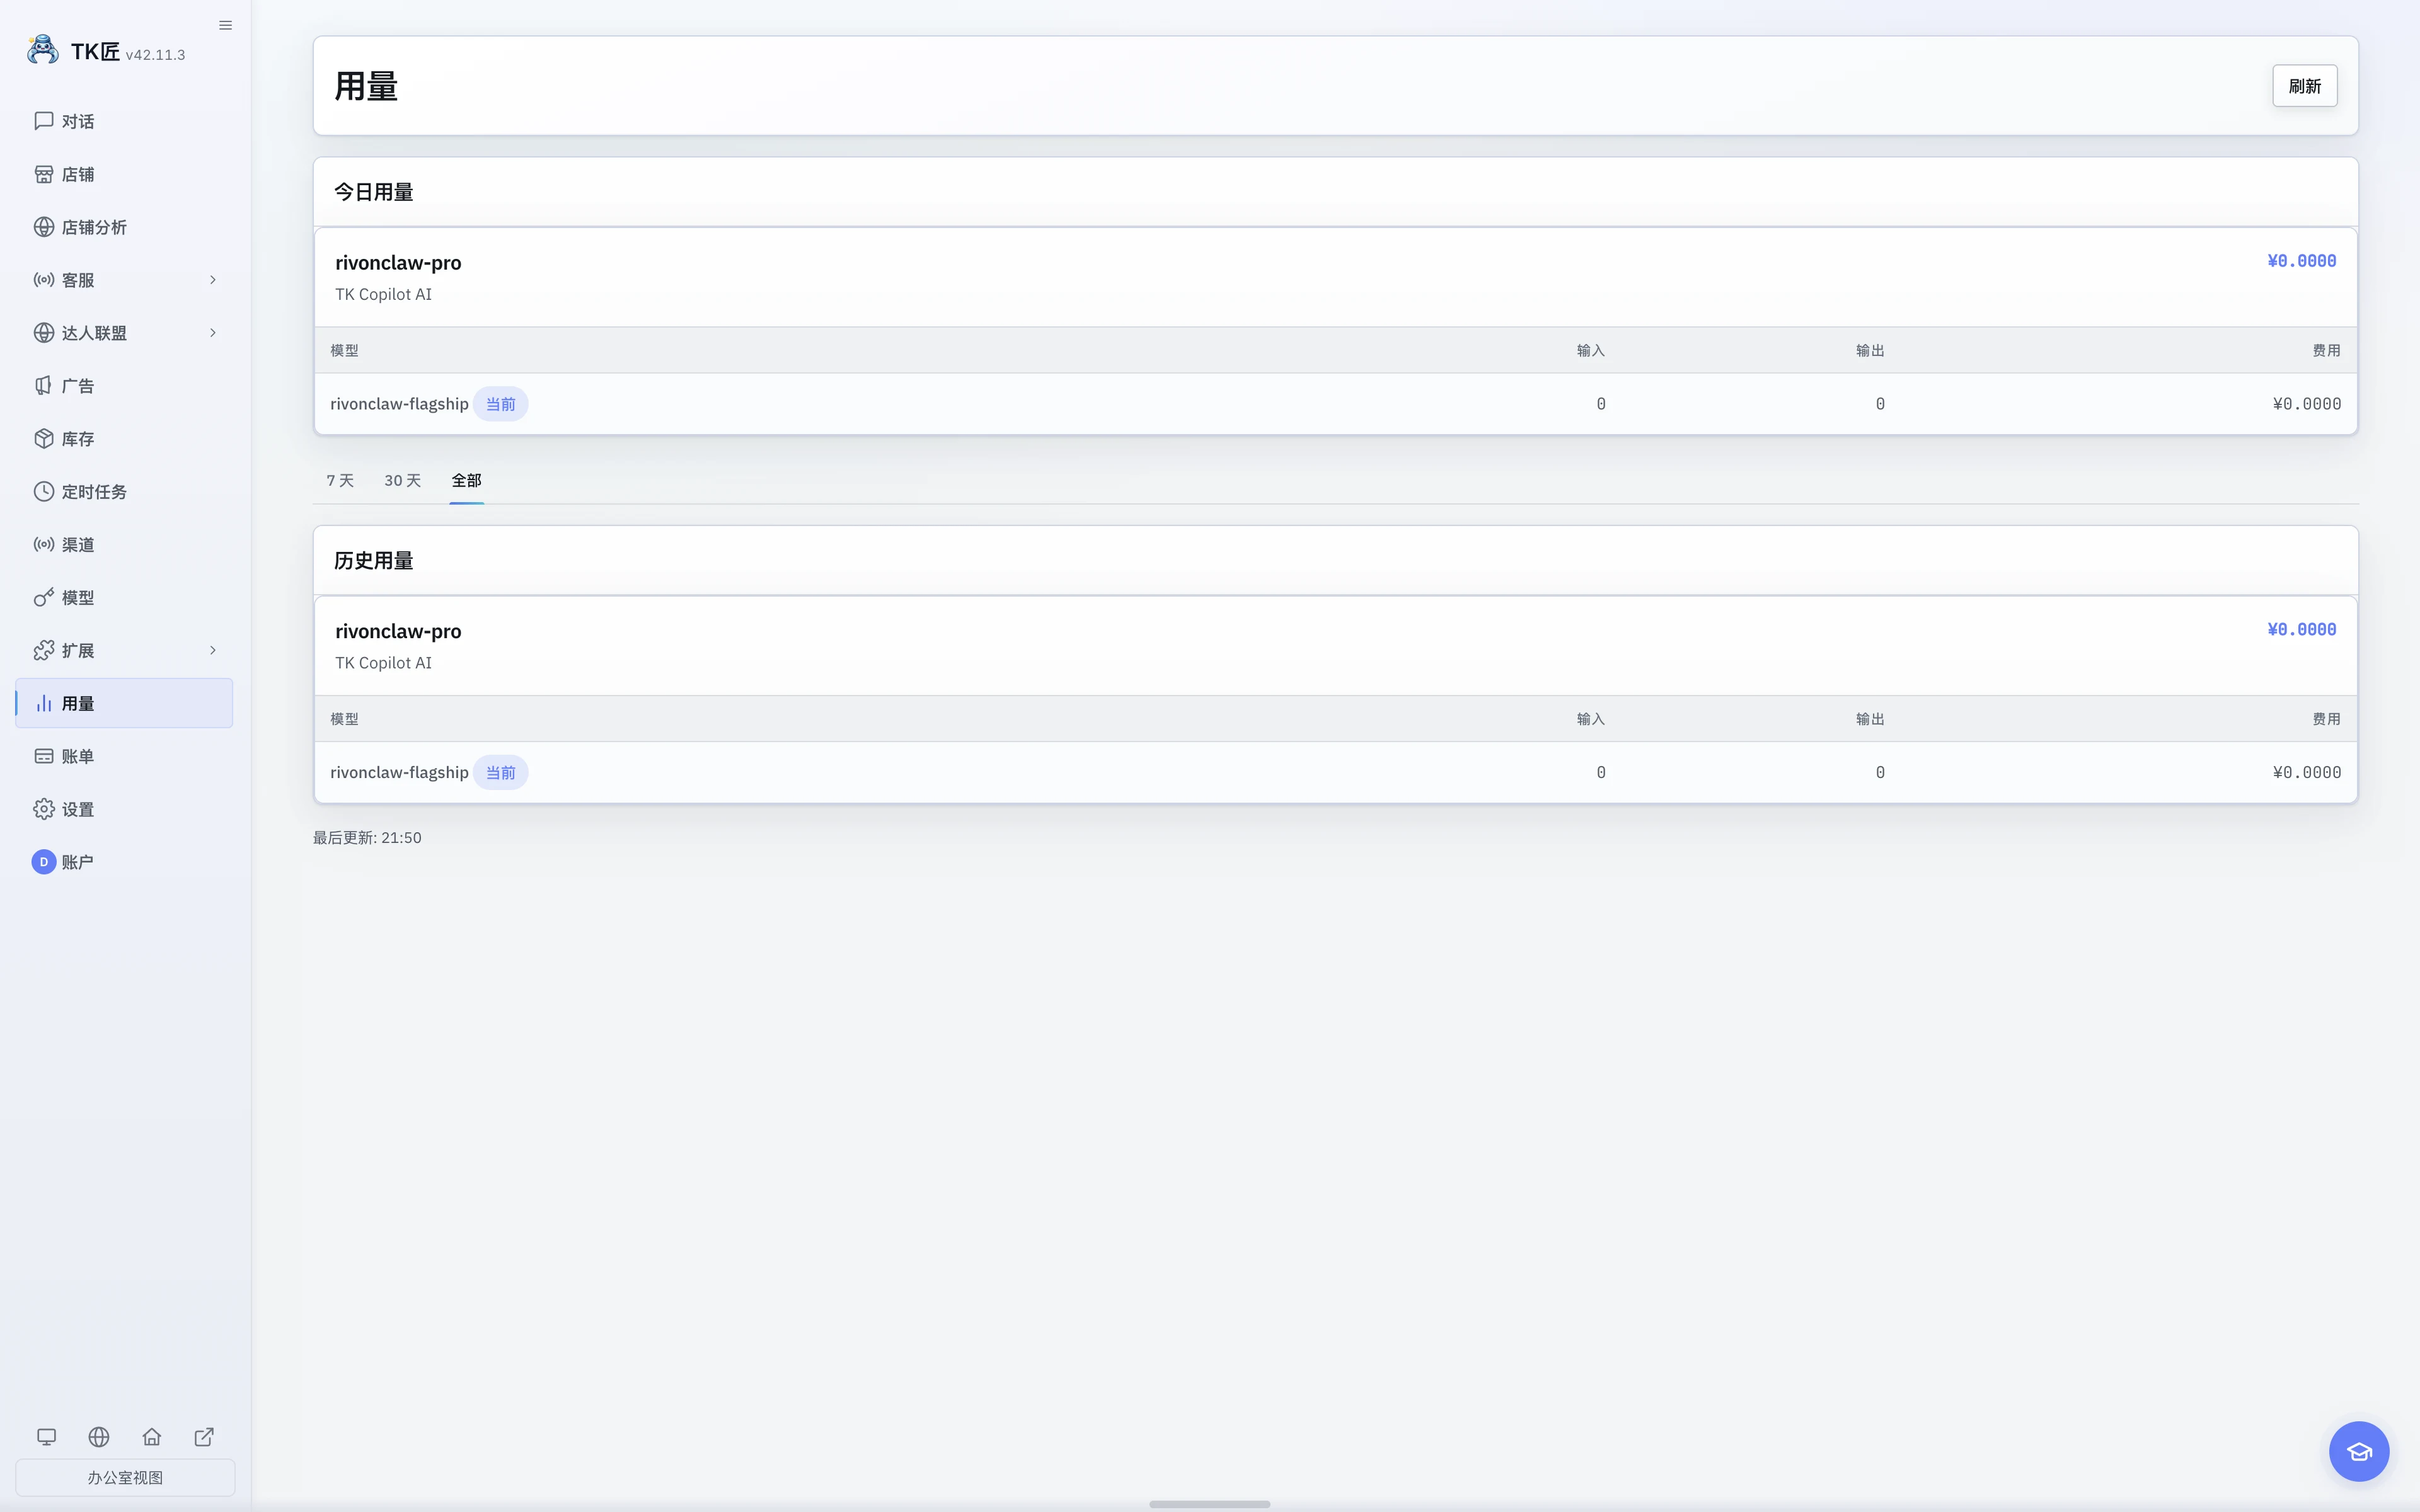Expand the 扩展 submenu chevron
Viewport: 2420px width, 1512px height.
(212, 651)
